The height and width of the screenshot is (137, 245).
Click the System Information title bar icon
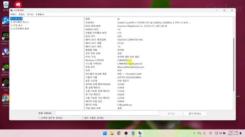(x=11, y=10)
